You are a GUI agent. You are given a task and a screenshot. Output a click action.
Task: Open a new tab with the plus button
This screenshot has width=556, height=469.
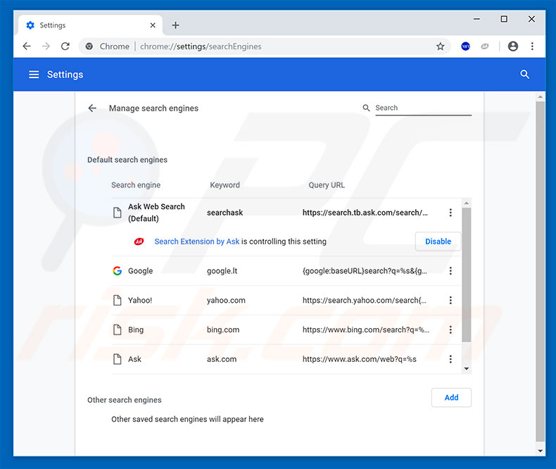(x=175, y=25)
